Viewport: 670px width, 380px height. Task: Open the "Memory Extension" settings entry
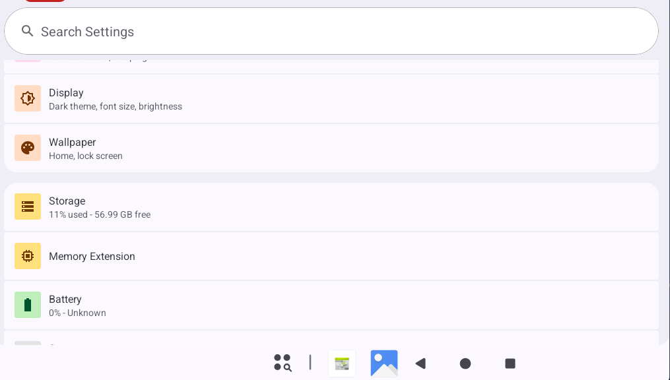click(x=331, y=256)
